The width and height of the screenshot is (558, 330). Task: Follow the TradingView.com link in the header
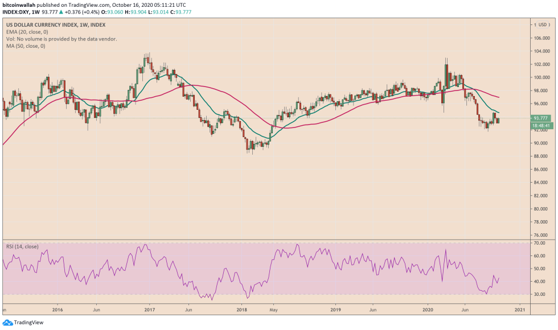[x=88, y=5]
